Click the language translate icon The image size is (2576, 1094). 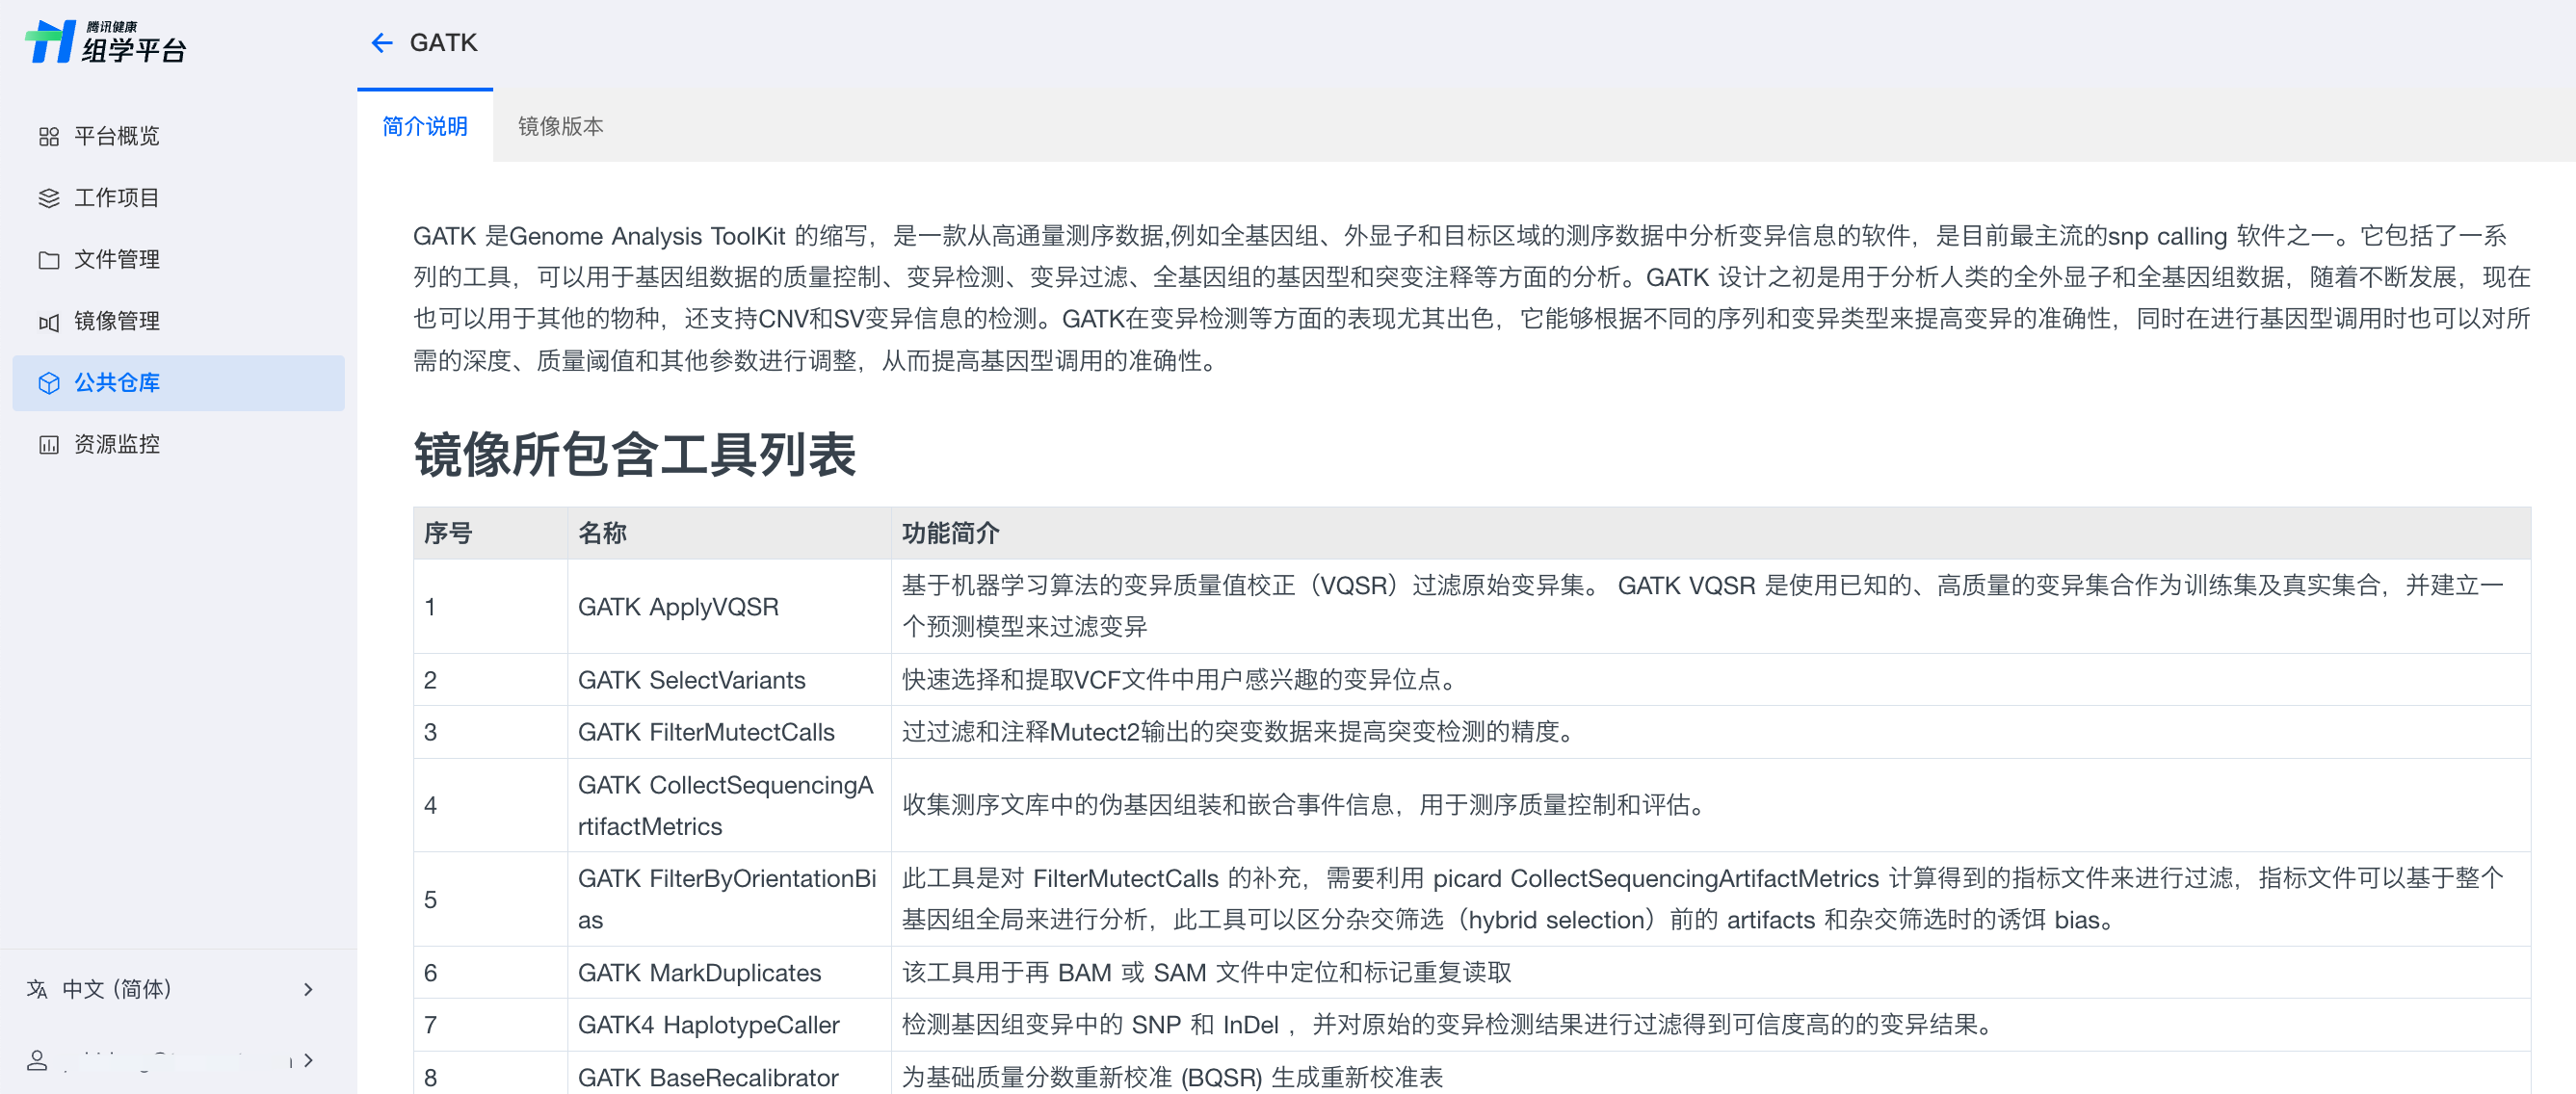(37, 989)
